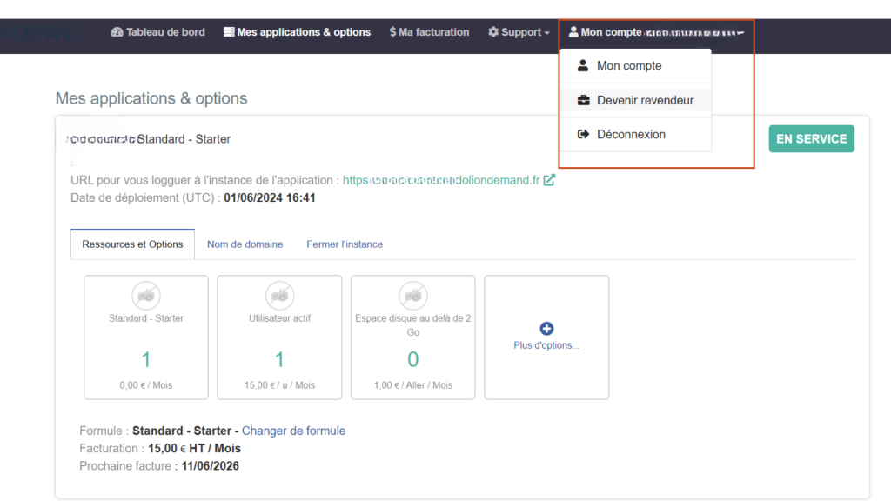This screenshot has height=501, width=891.
Task: Open the doliondemand.fr instance URL
Action: point(441,180)
